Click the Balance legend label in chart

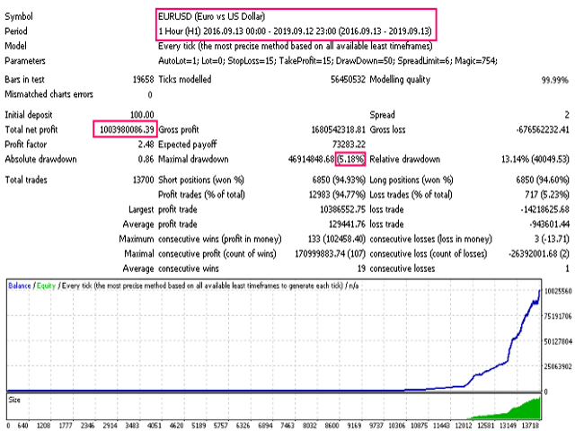(20, 286)
